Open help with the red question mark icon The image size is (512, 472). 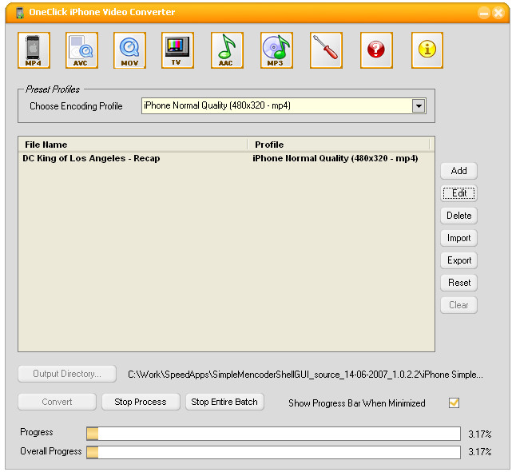(x=376, y=50)
